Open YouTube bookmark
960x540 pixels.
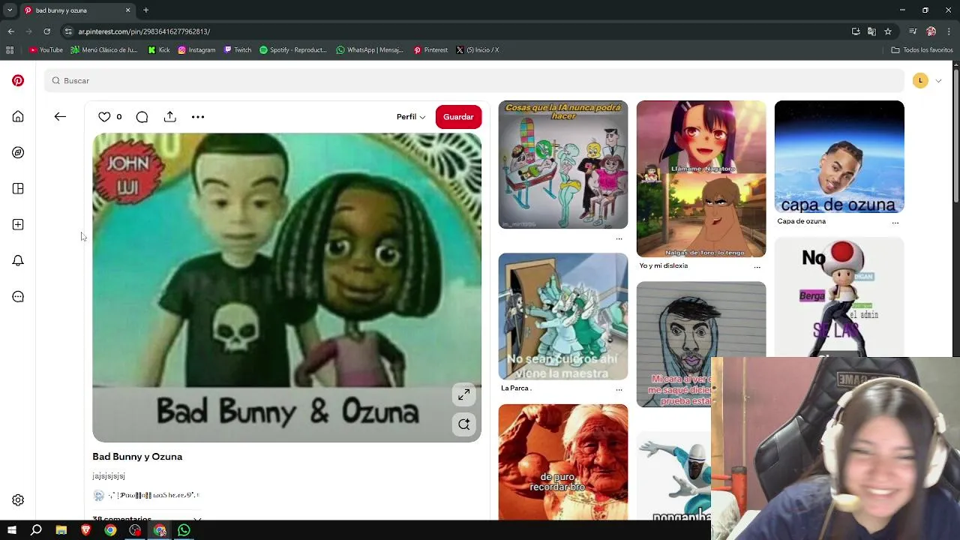point(46,50)
